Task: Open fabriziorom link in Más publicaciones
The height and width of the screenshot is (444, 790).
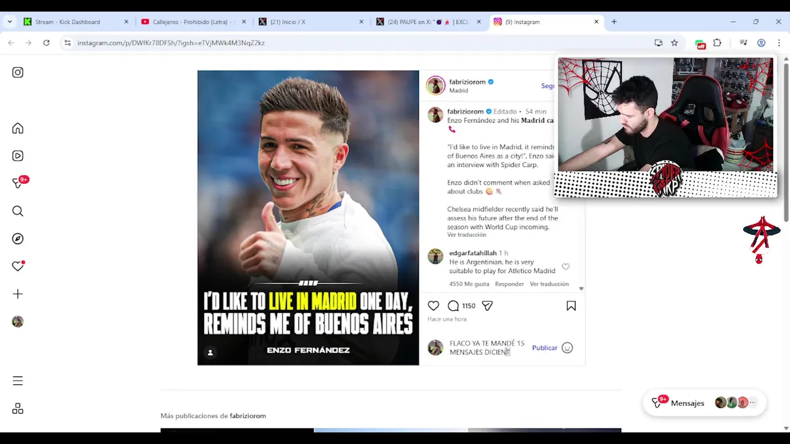Action: coord(247,416)
